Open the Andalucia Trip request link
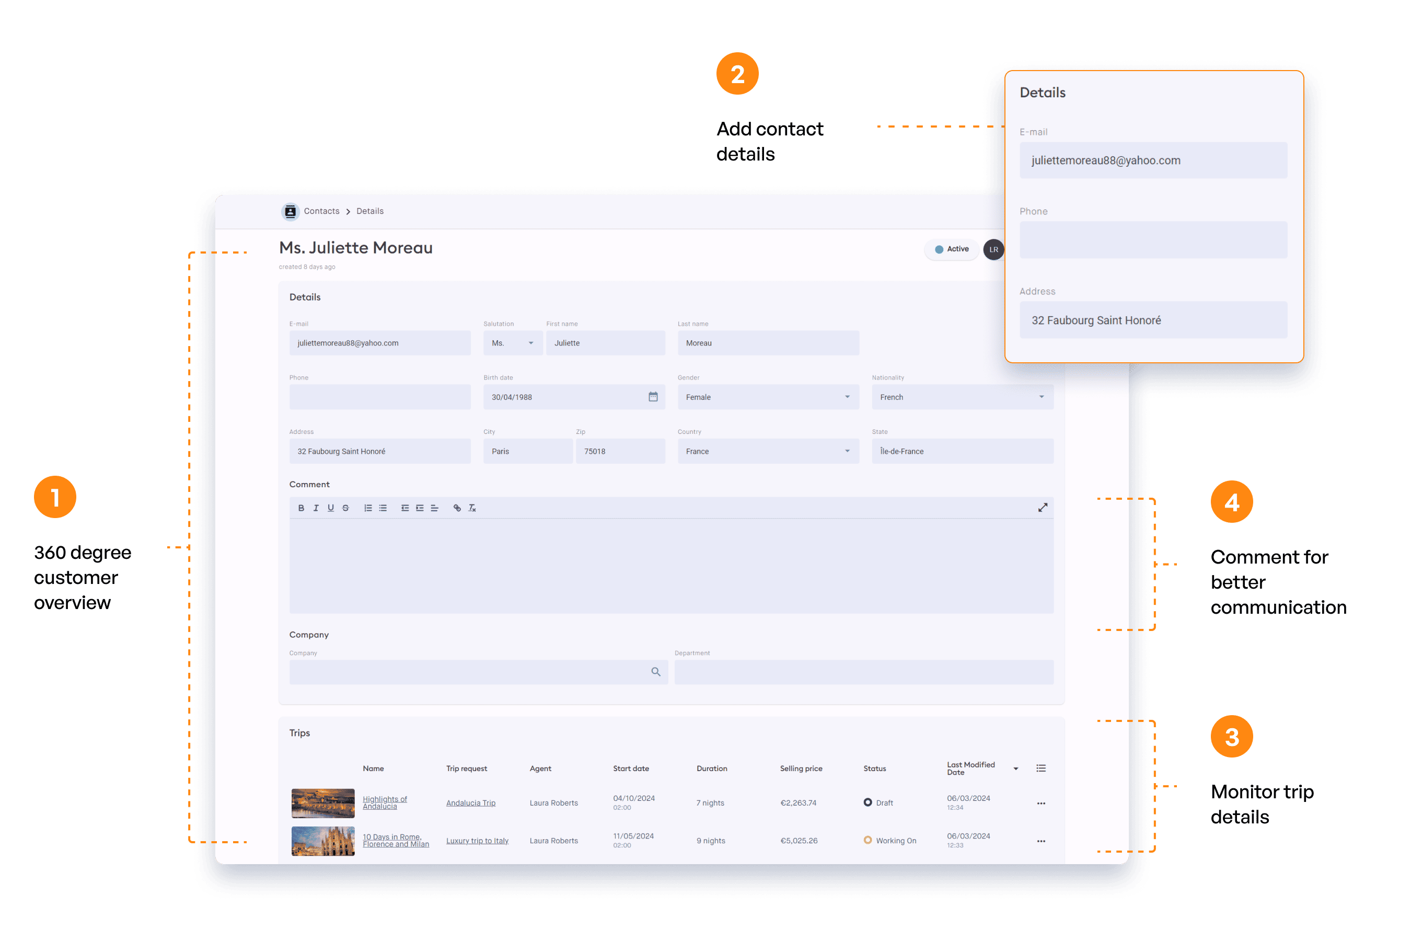 click(470, 802)
